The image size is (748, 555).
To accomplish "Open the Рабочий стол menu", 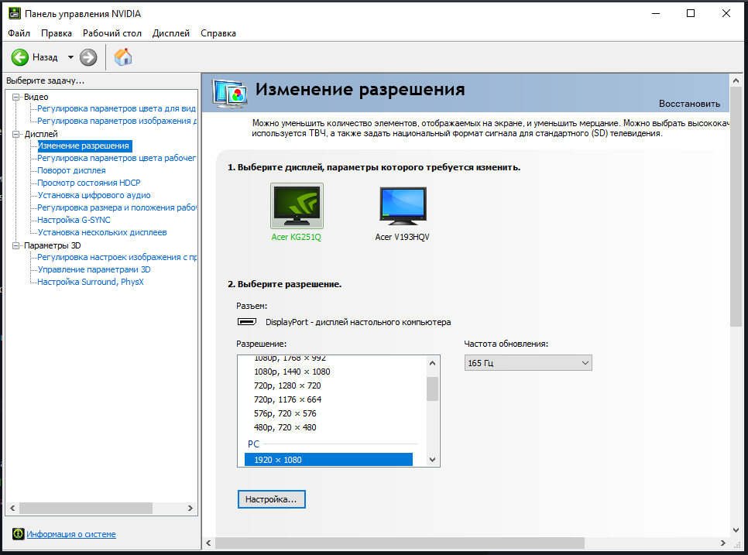I will (112, 33).
